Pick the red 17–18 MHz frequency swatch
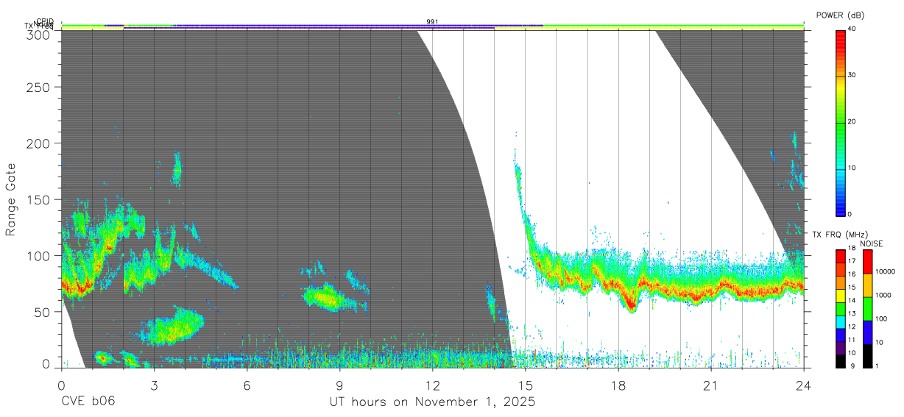The height and width of the screenshot is (417, 904). click(x=841, y=257)
